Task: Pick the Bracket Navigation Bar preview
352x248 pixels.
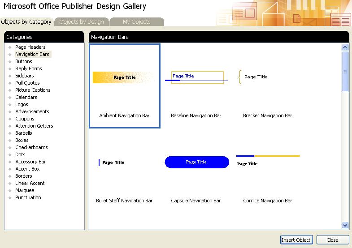Action: coord(268,86)
